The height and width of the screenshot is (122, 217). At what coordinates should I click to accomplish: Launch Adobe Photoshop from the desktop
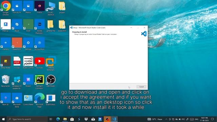click(x=40, y=26)
